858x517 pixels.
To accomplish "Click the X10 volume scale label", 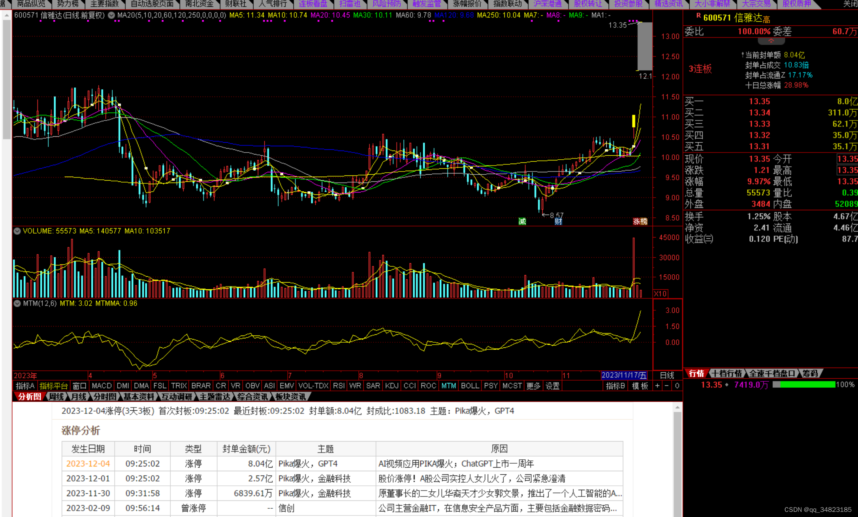I will coord(660,294).
